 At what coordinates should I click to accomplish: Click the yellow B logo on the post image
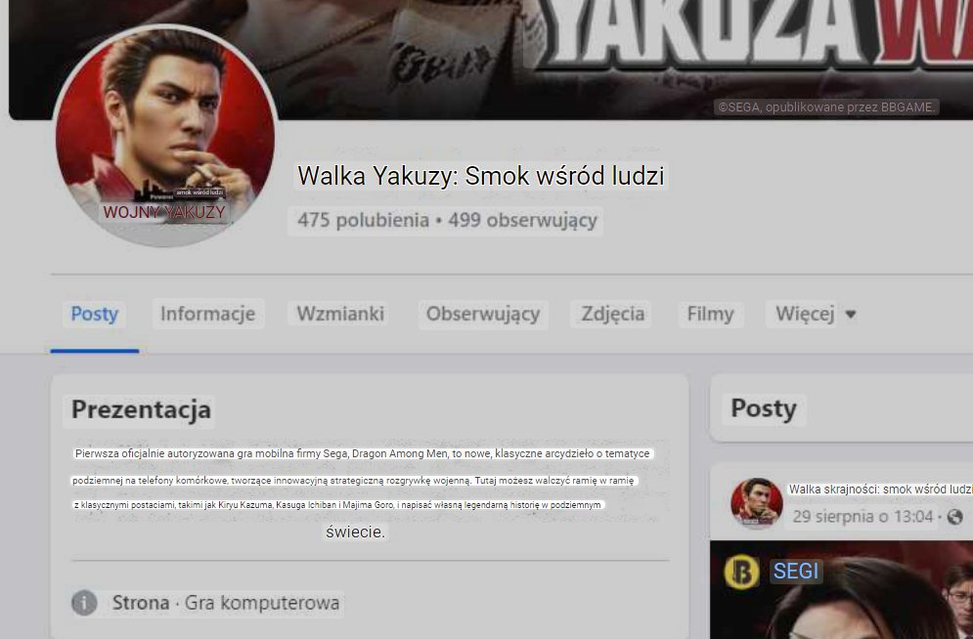[x=741, y=571]
